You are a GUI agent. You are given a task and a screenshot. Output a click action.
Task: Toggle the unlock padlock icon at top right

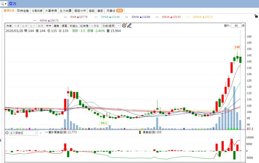(x=256, y=16)
